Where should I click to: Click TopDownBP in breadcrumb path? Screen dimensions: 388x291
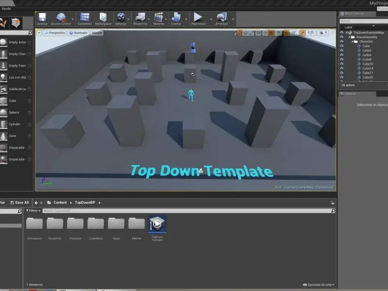[85, 202]
